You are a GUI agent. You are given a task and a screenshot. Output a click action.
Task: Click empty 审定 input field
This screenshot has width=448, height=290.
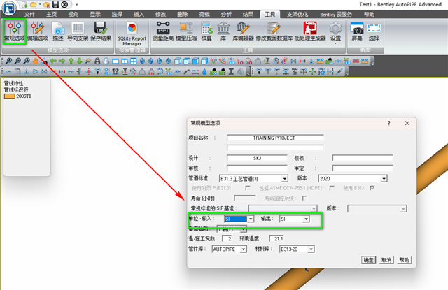363,168
